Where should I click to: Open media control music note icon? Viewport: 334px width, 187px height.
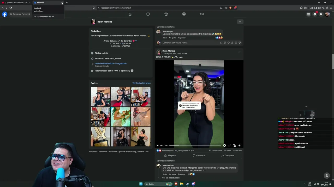311,8
